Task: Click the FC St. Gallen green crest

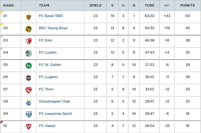Action: [x=28, y=65]
